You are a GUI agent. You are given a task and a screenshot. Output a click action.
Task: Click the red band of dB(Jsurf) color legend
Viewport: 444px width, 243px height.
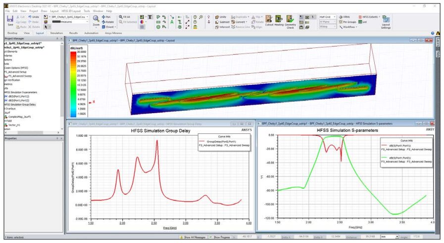point(81,52)
